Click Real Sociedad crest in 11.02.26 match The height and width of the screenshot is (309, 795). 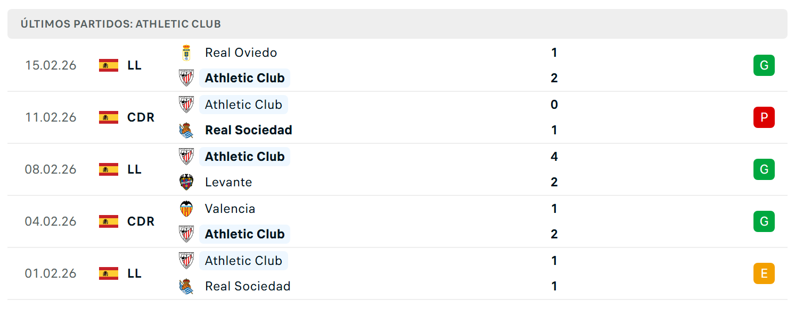tap(186, 130)
